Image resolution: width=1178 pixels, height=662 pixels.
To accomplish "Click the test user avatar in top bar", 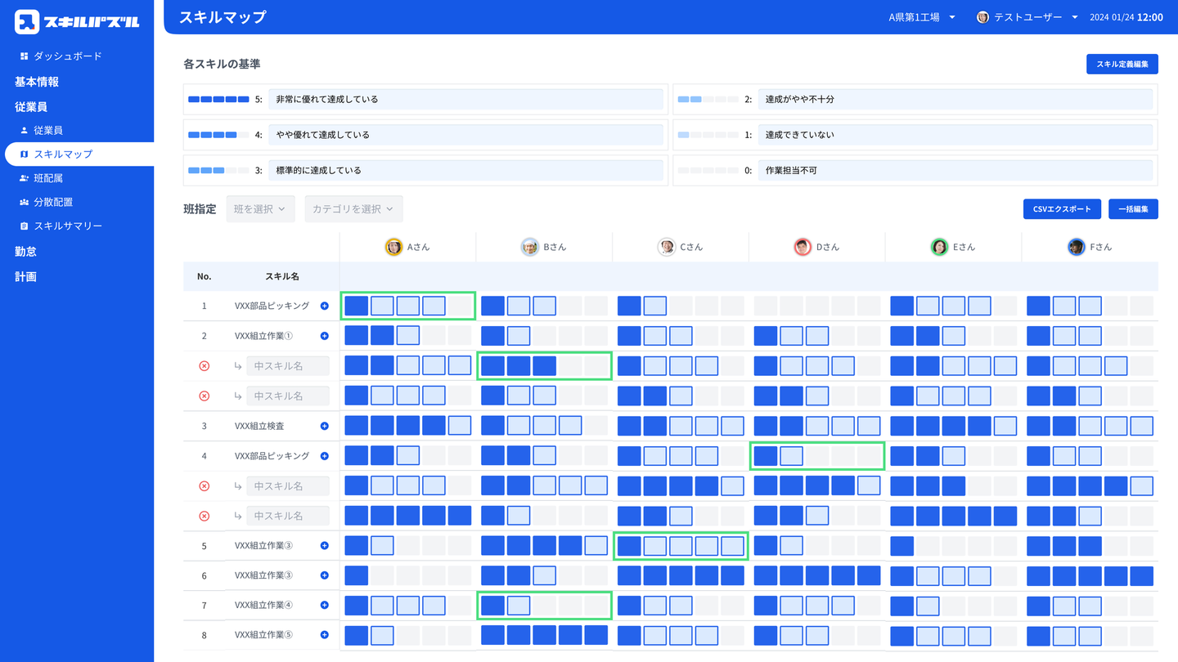I will (x=983, y=17).
